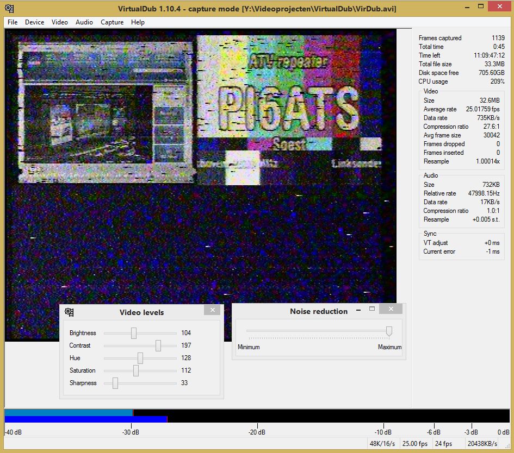The height and width of the screenshot is (453, 514).
Task: Click the Avg frame size value 30042
Action: click(491, 135)
